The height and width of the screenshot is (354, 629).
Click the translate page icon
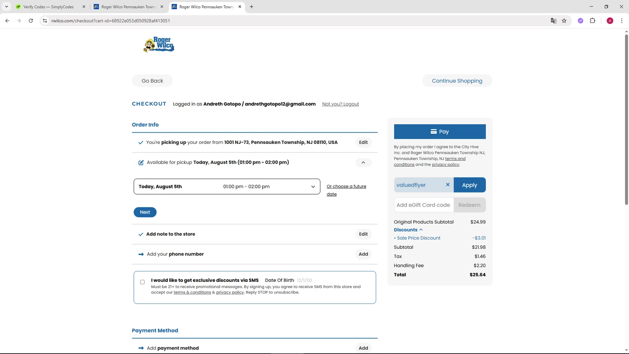coord(554,21)
